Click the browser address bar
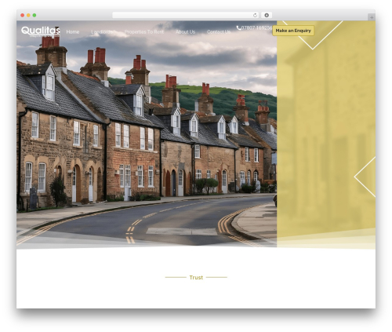392x332 pixels. click(x=185, y=15)
